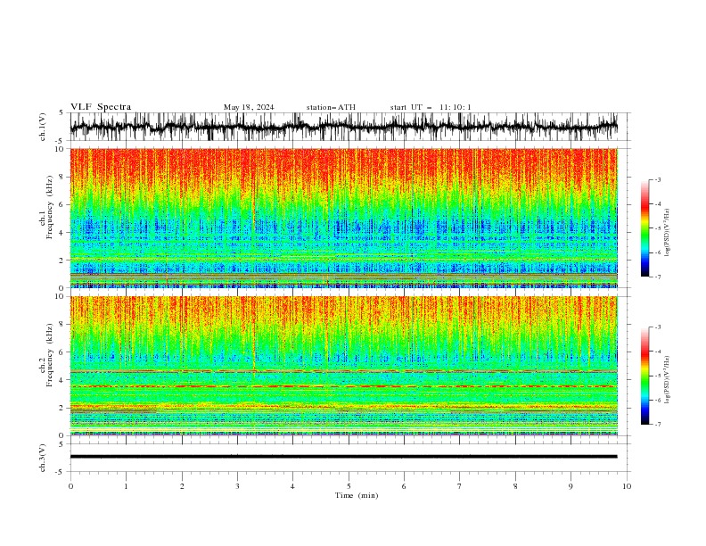Screen dimensions: 706x546
Task: Click the "ch.1(V)" waveform axis label
Action: pyautogui.click(x=43, y=127)
